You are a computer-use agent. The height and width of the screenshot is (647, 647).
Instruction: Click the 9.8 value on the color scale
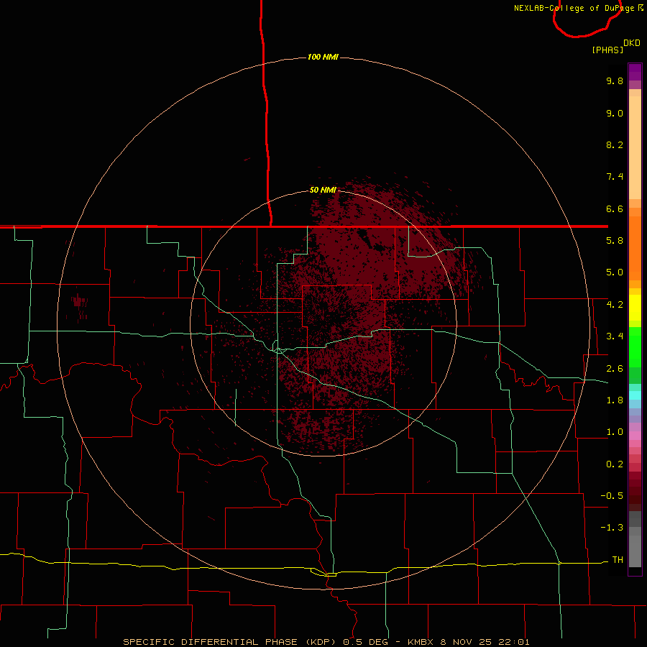coord(615,81)
